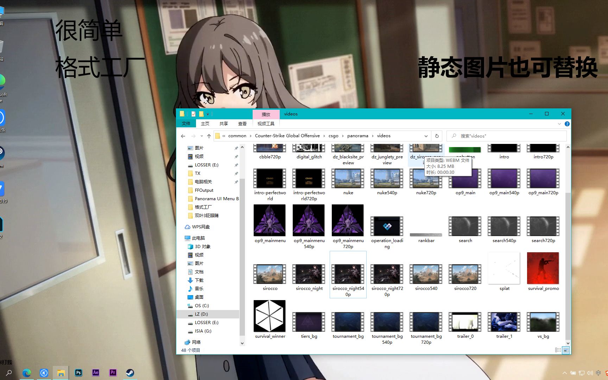Screen dimensions: 608x380
Task: Open the 共享 ribbon tab
Action: (x=224, y=124)
